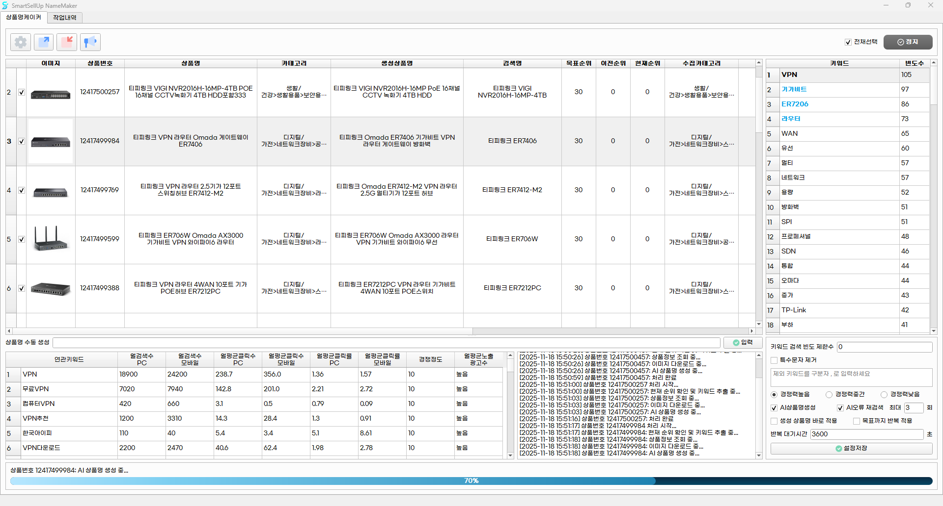Viewport: 943px width, 506px height.
Task: Click the keyword list scroll down arrow
Action: [x=934, y=331]
